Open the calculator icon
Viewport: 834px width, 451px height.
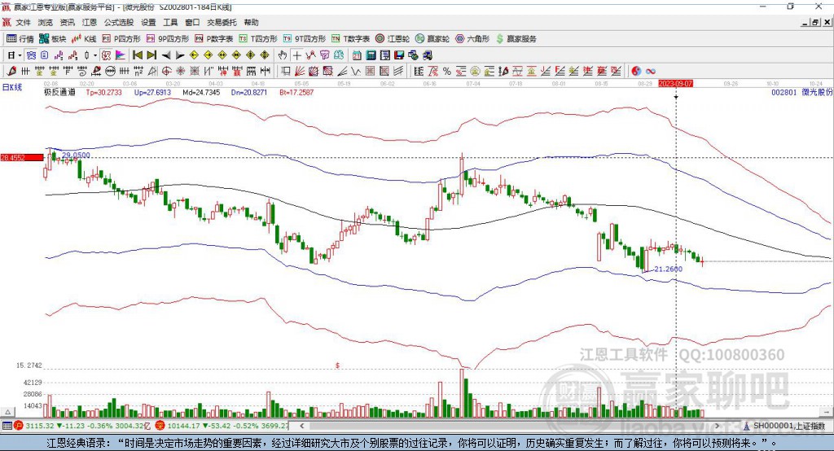(371, 55)
